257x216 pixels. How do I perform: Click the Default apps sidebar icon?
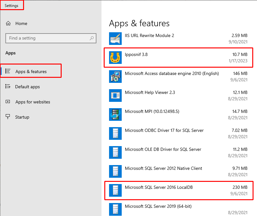pos(8,86)
